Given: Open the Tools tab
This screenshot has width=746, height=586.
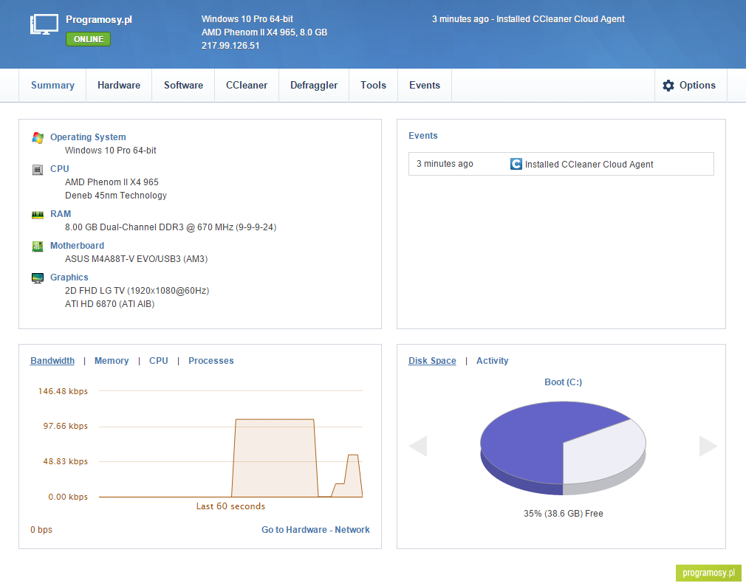Looking at the screenshot, I should tap(374, 85).
